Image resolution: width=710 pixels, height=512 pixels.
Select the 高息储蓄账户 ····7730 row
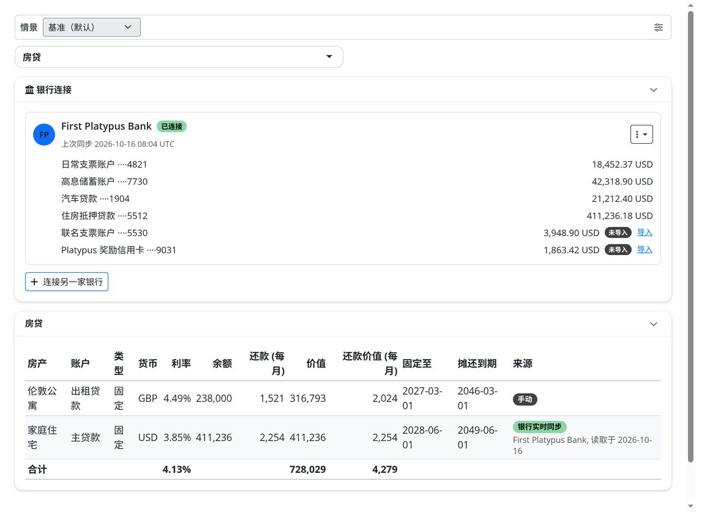coord(357,182)
